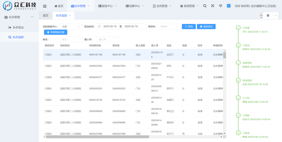
Task: Click the 查询 search button
Action: [189, 26]
